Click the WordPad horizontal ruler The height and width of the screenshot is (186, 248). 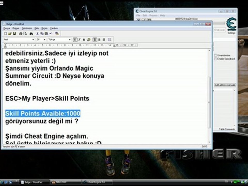coord(72,45)
